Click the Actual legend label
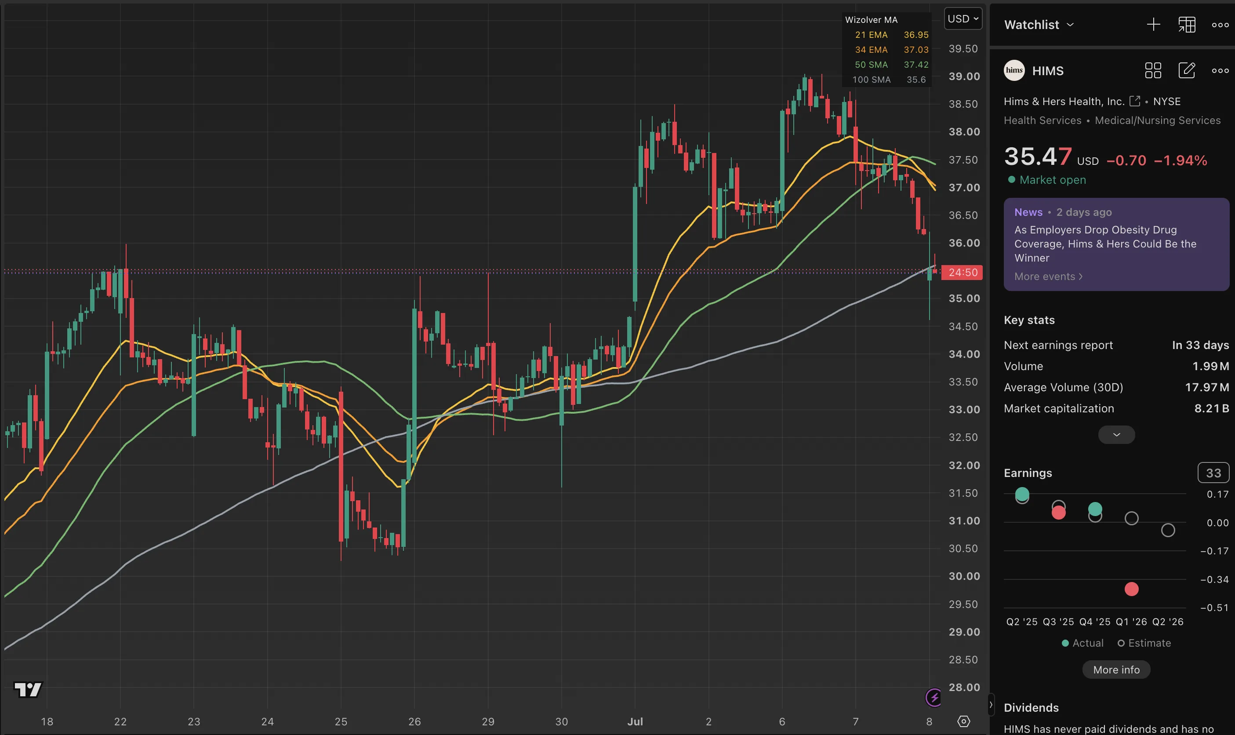1235x735 pixels. (1082, 643)
